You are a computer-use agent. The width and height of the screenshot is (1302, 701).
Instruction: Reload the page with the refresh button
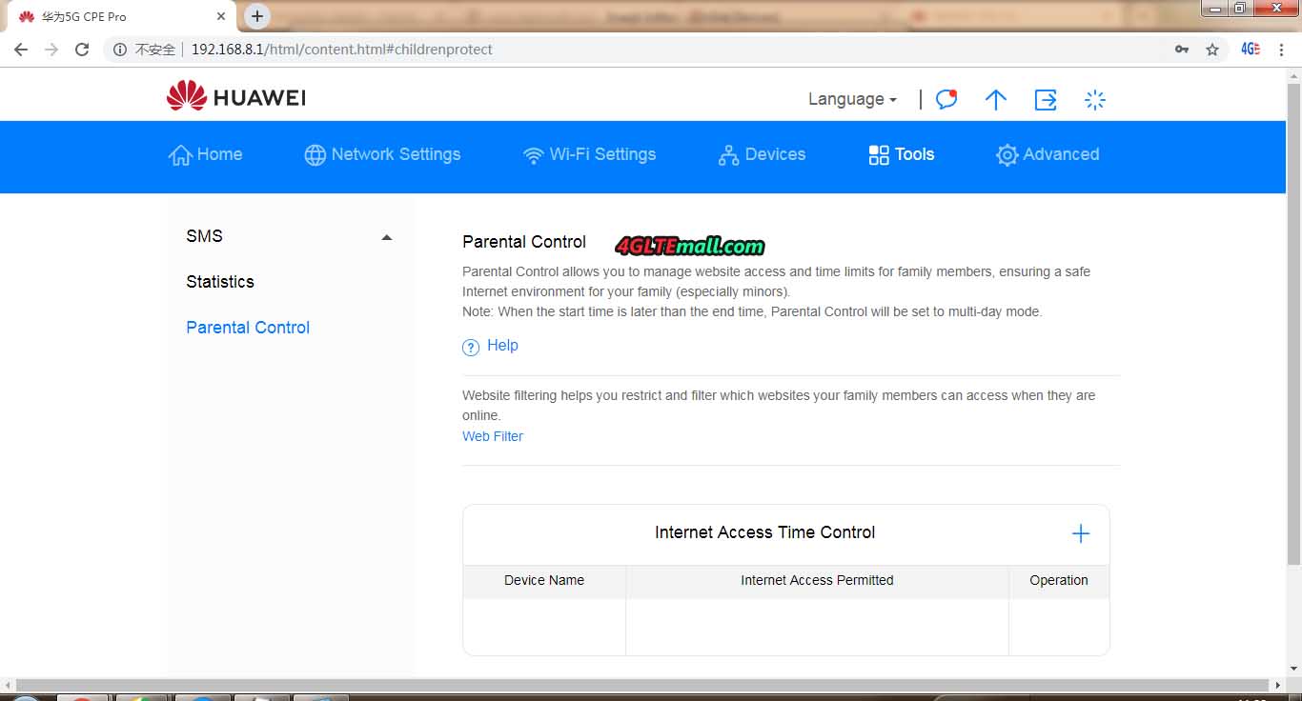point(82,50)
